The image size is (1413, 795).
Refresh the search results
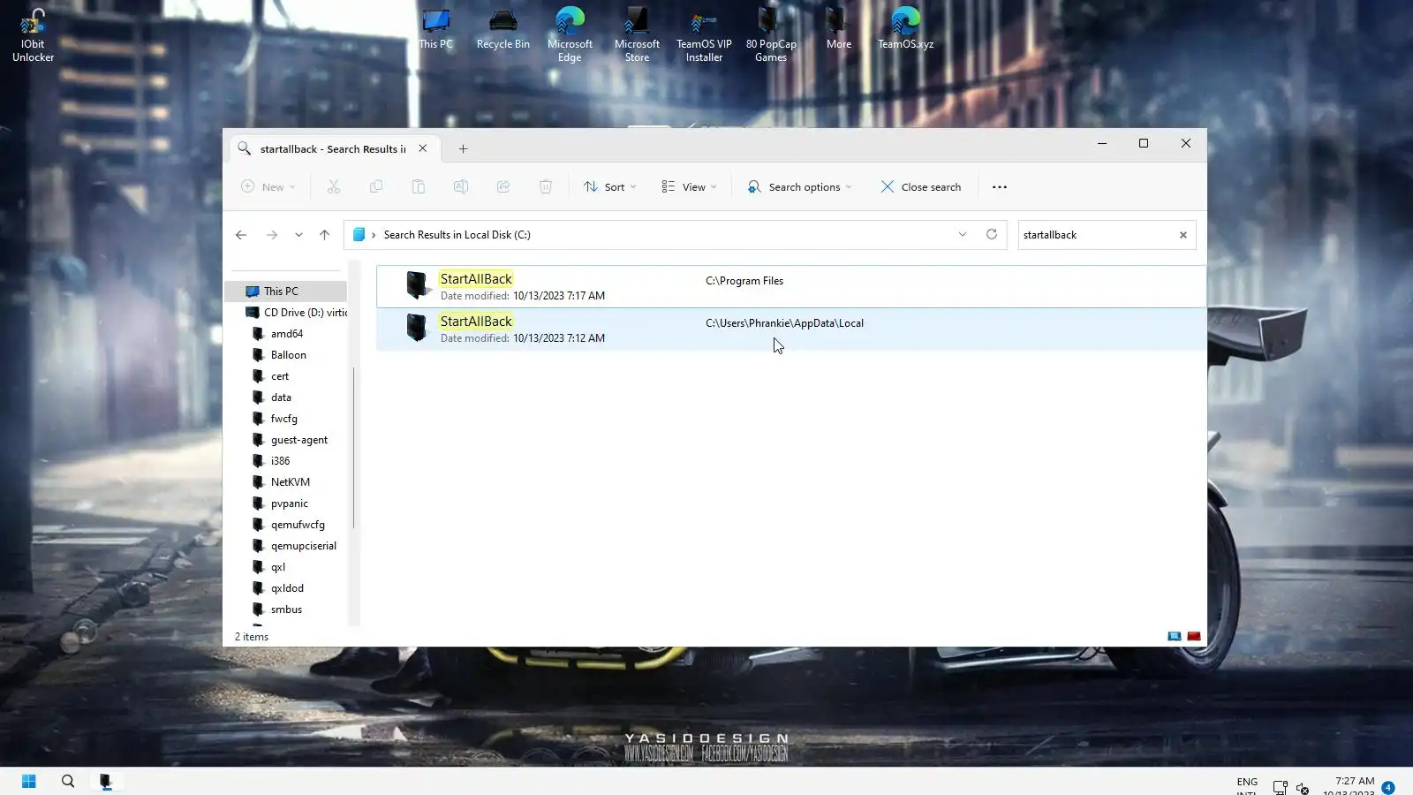[x=992, y=235]
